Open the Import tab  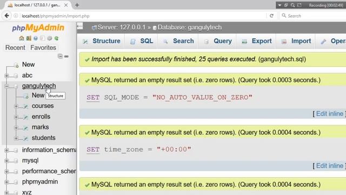point(296,41)
